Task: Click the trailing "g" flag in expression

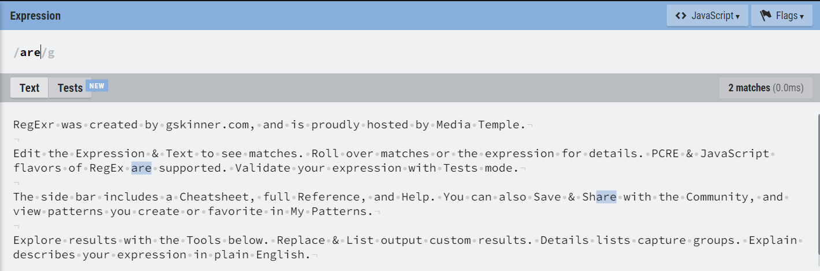Action: pos(51,53)
